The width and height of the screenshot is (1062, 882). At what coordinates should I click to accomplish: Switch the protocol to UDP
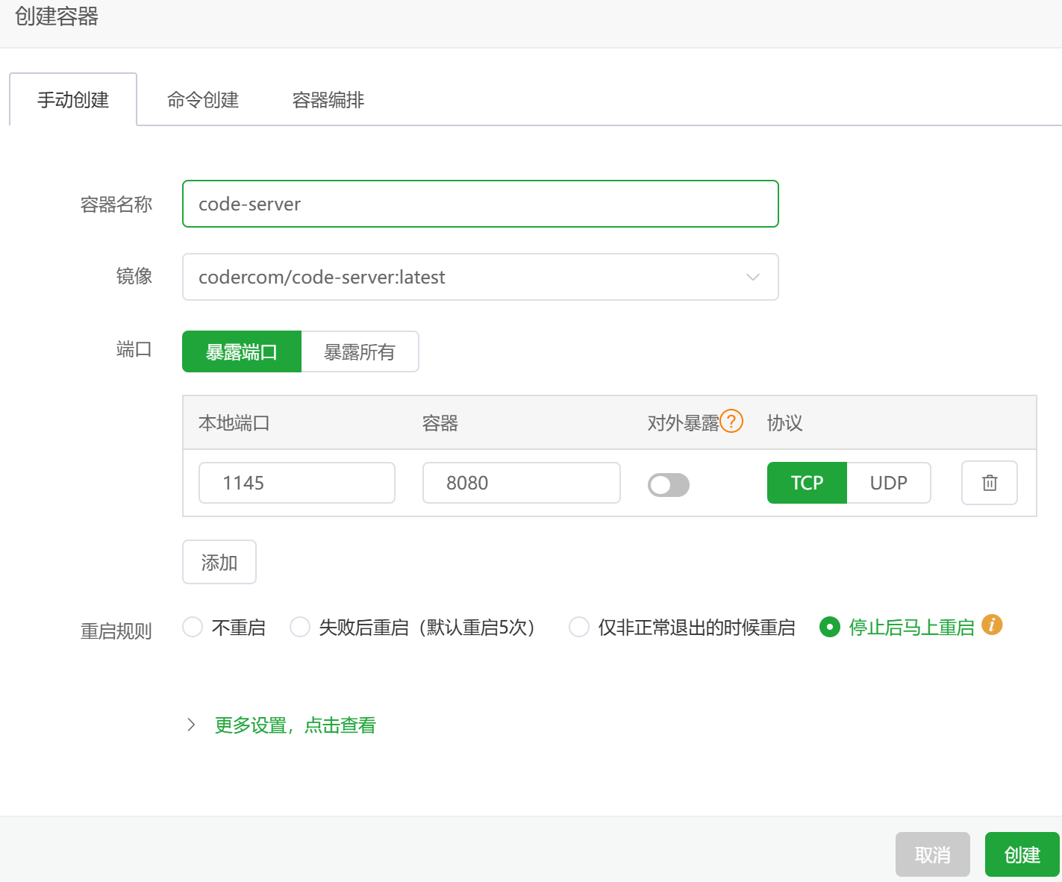pyautogui.click(x=889, y=483)
